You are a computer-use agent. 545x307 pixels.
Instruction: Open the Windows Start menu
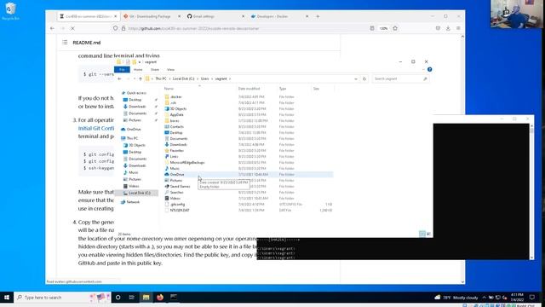pyautogui.click(x=7, y=298)
